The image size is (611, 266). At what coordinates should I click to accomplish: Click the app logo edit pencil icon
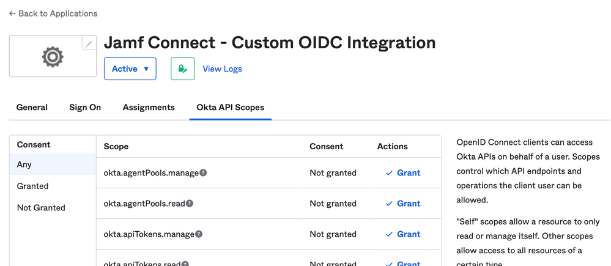click(x=89, y=43)
